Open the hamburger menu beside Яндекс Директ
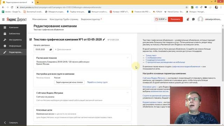 3,19
